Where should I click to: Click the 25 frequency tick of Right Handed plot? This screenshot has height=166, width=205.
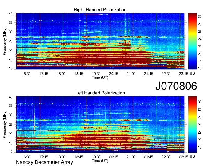[x=11, y=41]
